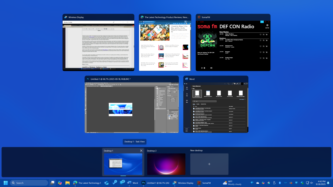Click the Bluetooth icon in the system tray
This screenshot has height=187, width=333.
(279, 183)
